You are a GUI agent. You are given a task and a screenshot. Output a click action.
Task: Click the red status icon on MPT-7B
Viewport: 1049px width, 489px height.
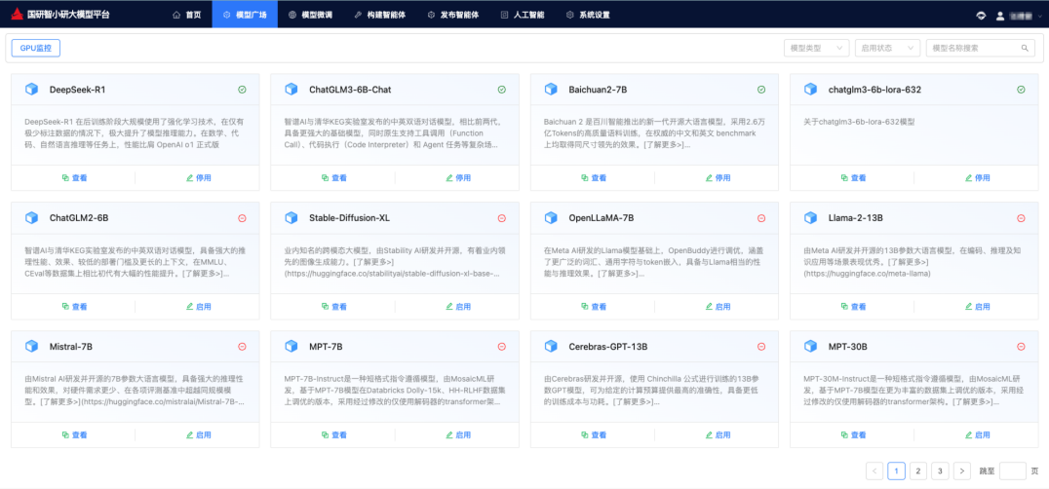tap(502, 347)
